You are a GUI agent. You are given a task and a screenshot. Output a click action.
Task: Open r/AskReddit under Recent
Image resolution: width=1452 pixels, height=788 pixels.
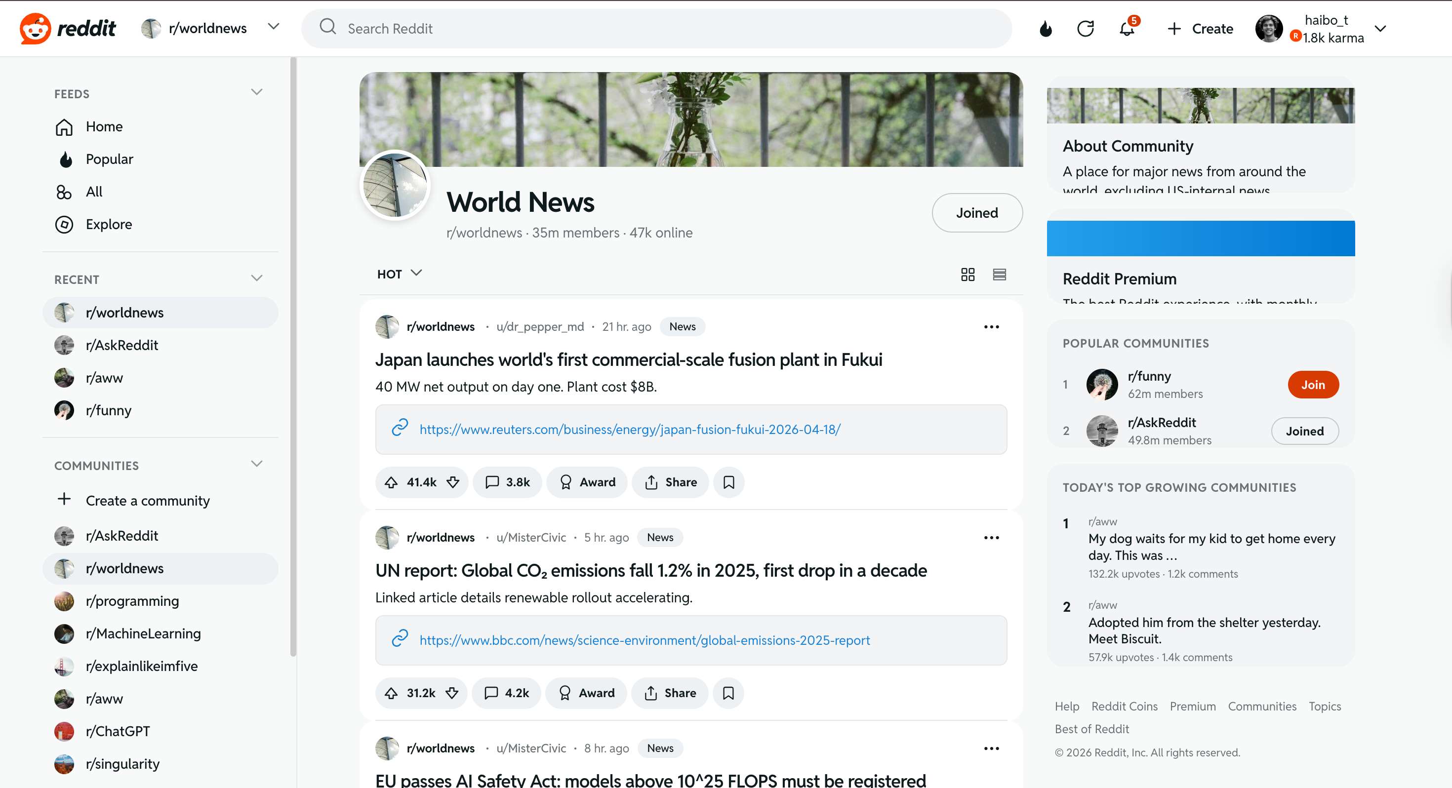pyautogui.click(x=160, y=345)
